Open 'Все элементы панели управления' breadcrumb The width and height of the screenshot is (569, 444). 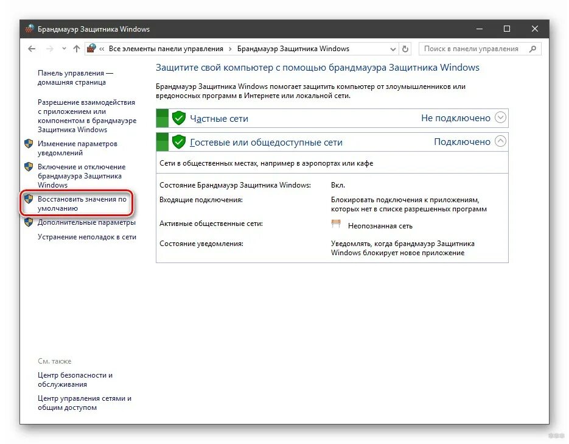pos(166,49)
